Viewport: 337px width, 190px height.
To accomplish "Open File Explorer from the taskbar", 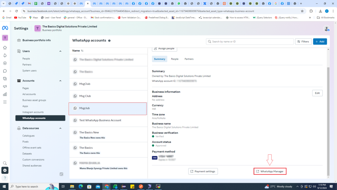I will tap(72, 187).
